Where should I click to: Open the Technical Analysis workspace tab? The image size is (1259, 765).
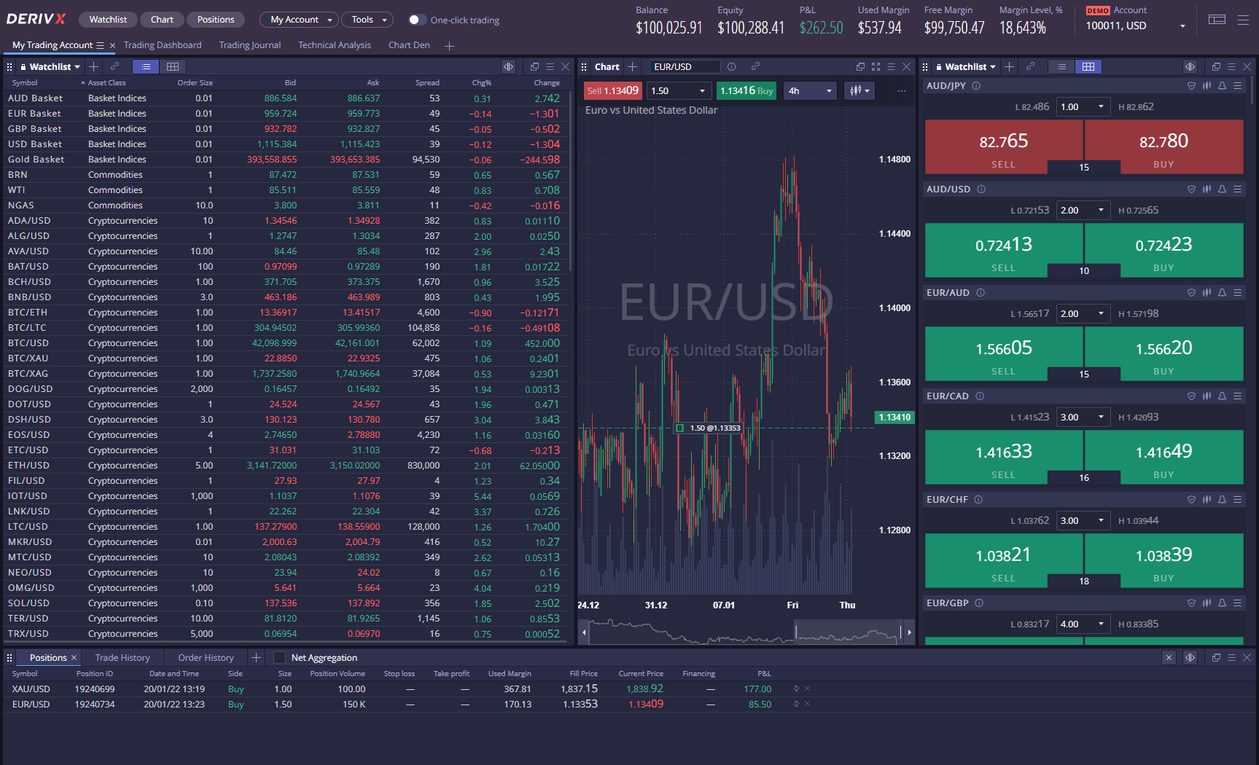334,45
